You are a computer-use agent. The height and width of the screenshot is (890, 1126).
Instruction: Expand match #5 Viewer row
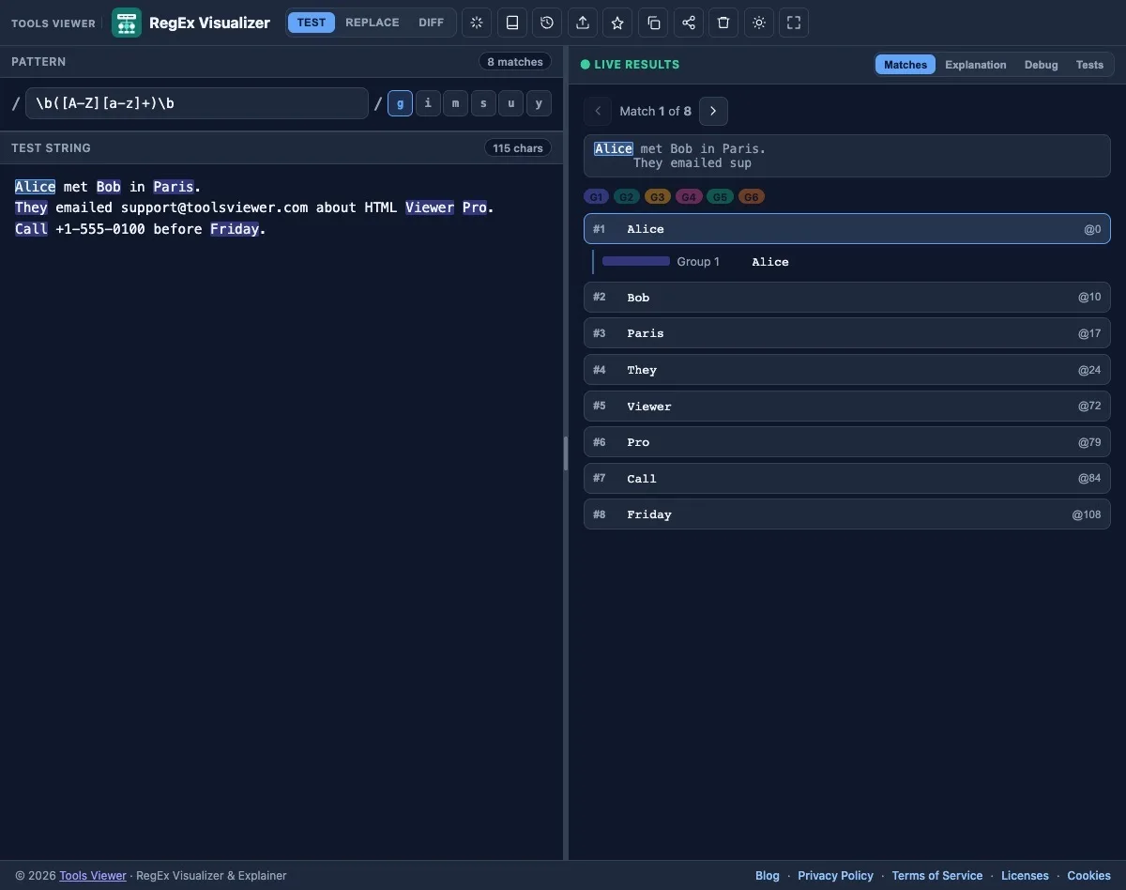847,407
